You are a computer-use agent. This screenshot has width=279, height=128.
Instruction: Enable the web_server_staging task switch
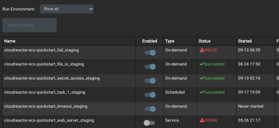[149, 123]
